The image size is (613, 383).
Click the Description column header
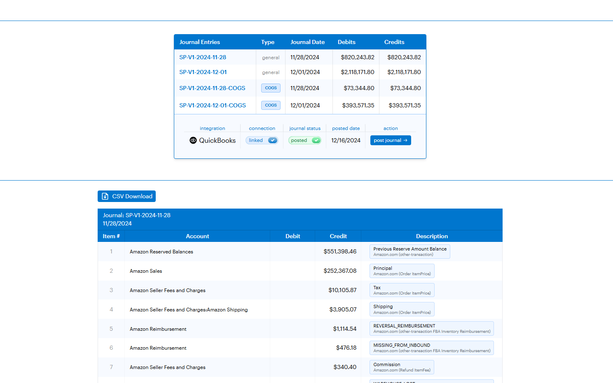pos(432,236)
